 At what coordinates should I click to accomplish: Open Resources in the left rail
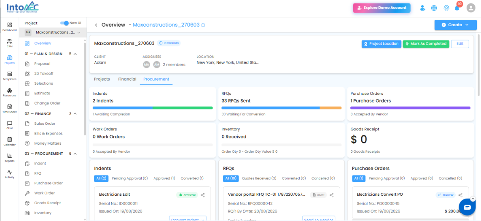10,92
